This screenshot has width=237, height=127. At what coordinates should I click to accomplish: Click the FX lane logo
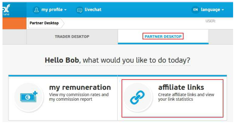(x=6, y=10)
